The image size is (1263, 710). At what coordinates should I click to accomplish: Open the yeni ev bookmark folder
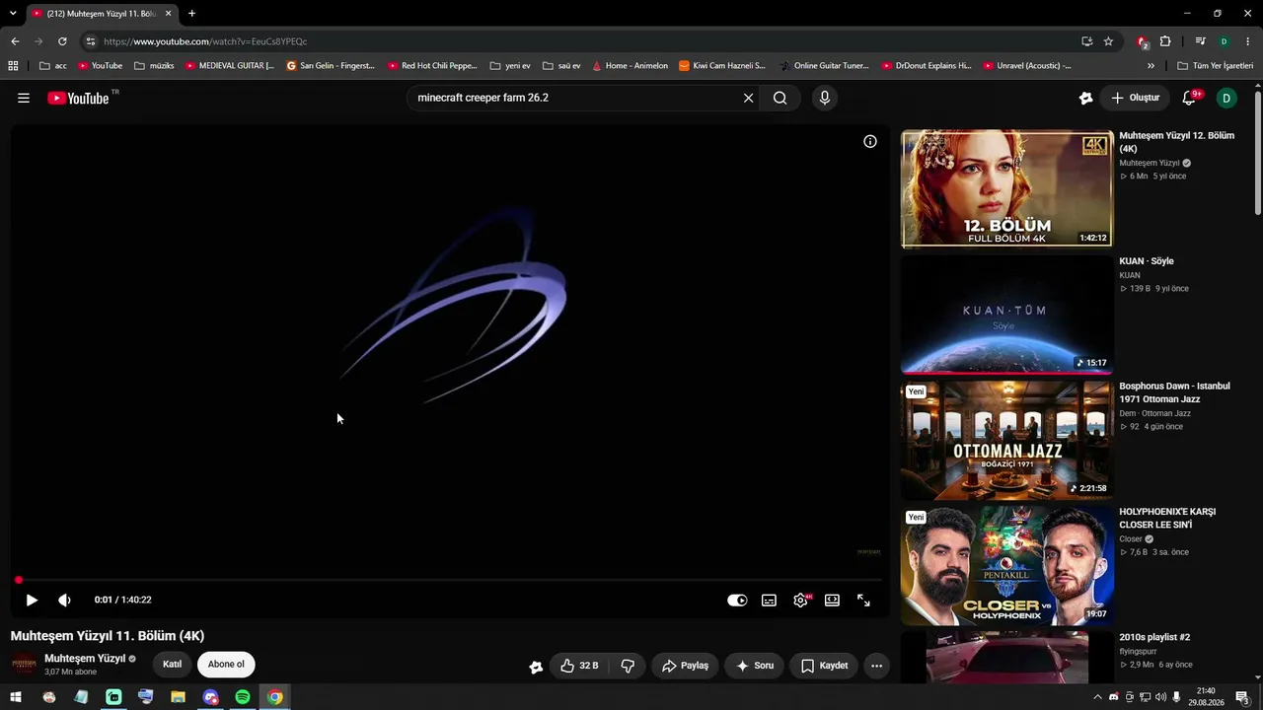510,66
